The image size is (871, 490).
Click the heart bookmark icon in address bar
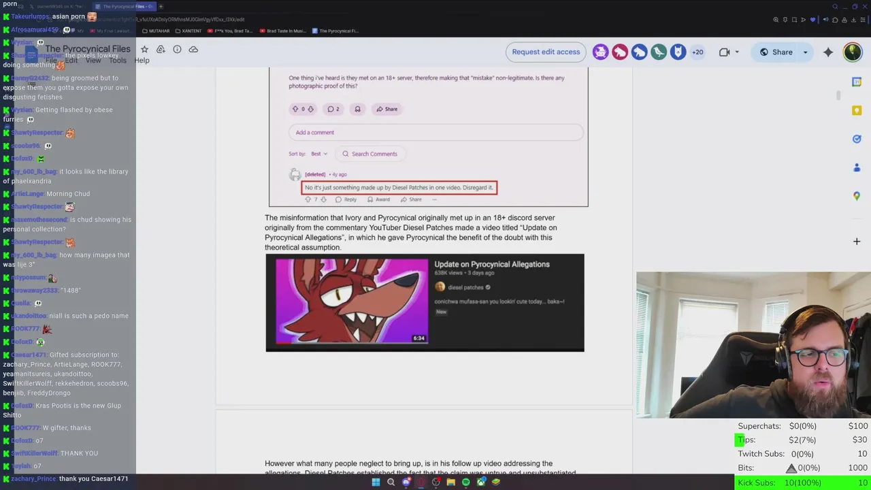(812, 20)
